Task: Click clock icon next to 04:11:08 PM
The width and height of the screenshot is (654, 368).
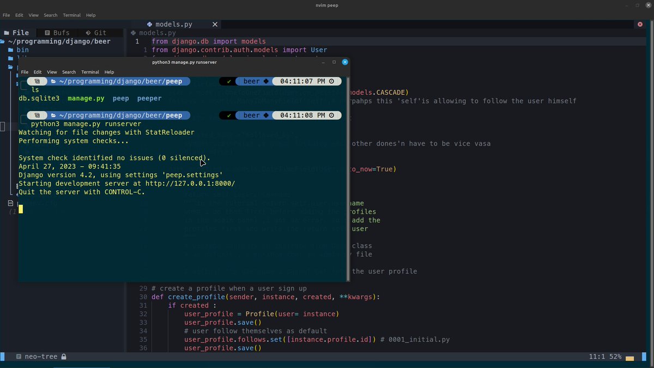Action: click(332, 116)
